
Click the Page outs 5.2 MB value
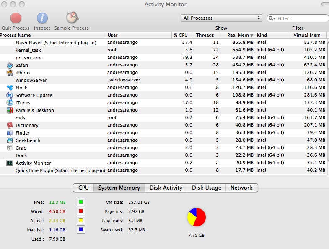[x=135, y=221]
